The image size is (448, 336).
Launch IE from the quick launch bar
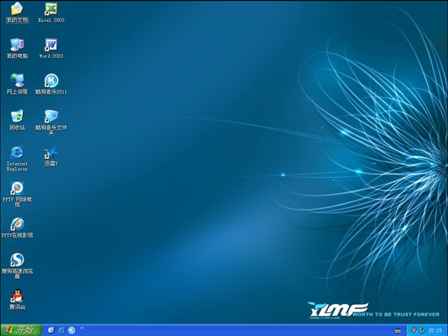(x=61, y=330)
